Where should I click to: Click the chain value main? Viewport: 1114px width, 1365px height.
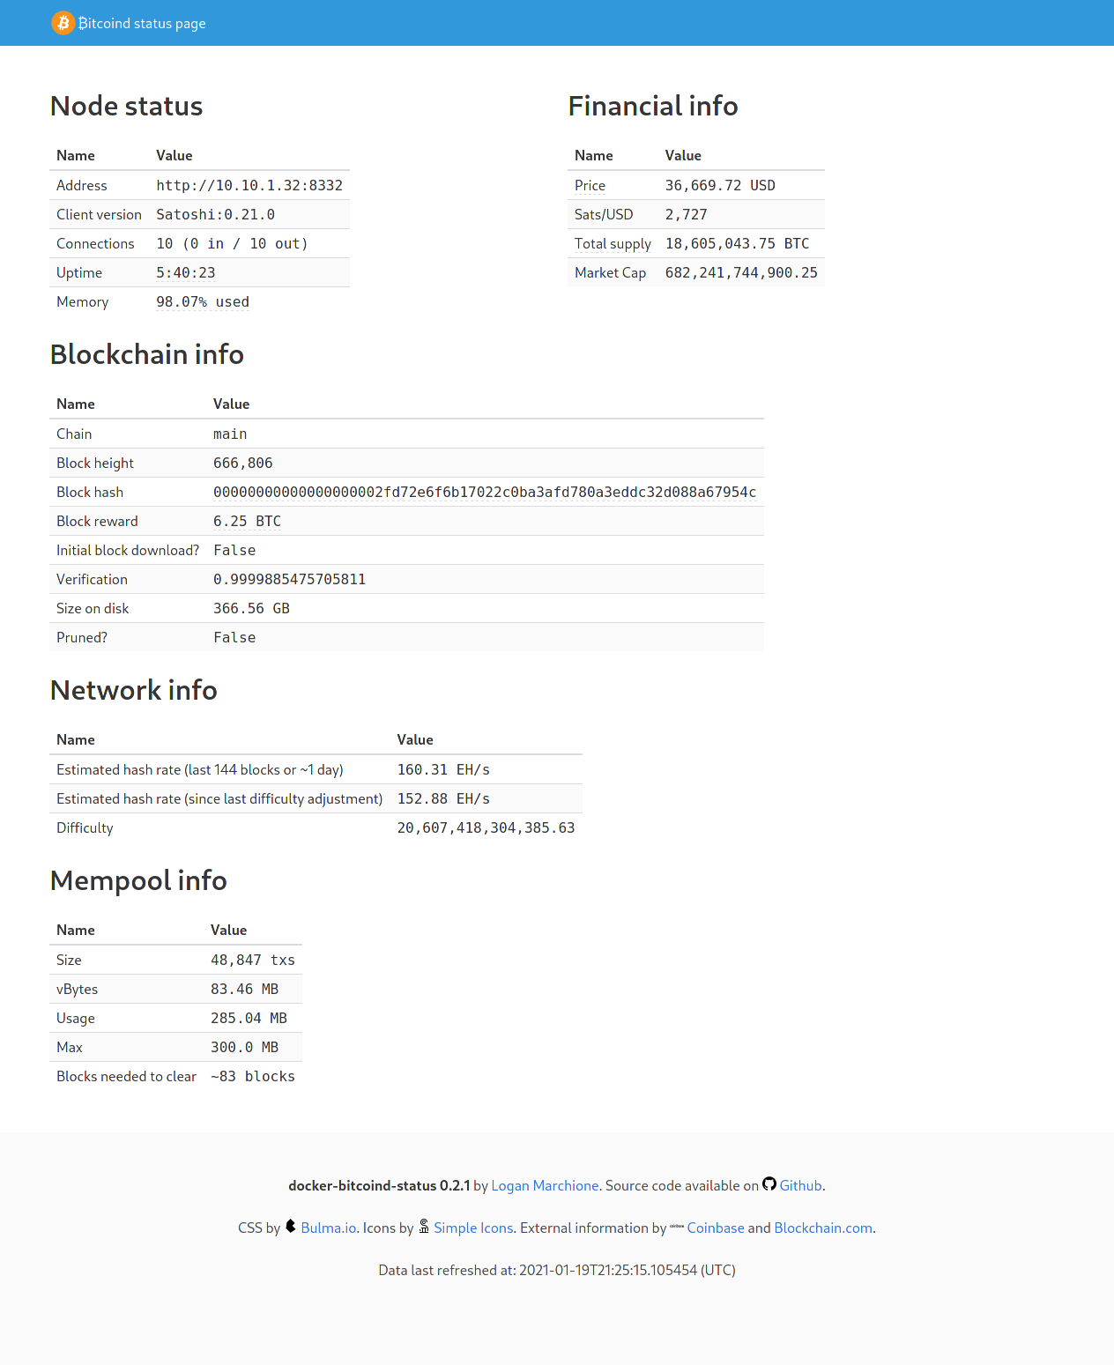pos(230,434)
